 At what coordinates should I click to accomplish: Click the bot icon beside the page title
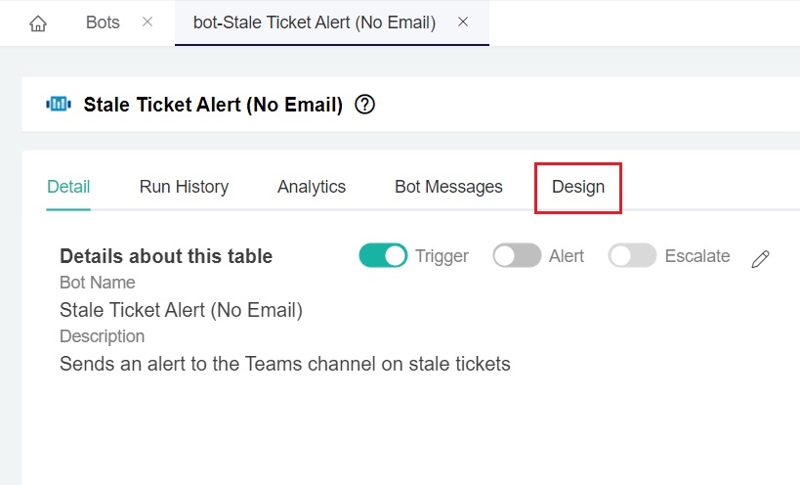tap(59, 105)
